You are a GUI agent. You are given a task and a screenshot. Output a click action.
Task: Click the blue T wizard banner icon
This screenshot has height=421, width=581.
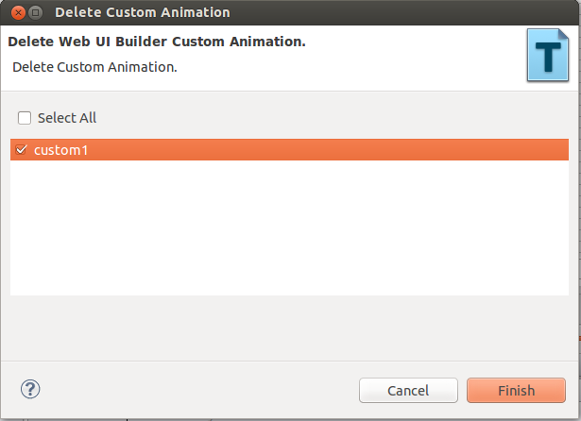coord(547,59)
